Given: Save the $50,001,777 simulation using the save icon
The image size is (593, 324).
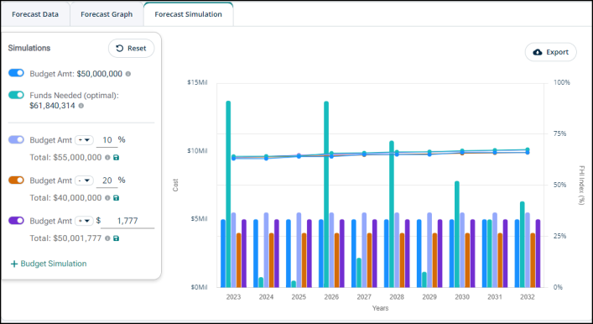Looking at the screenshot, I should [117, 238].
